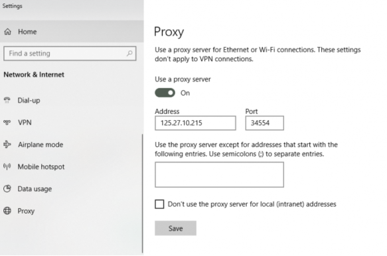Click the Data usage pie icon
Image resolution: width=387 pixels, height=256 pixels.
(x=7, y=188)
